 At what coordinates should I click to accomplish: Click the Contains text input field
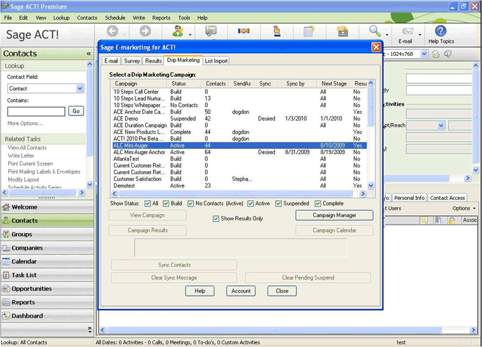(x=36, y=111)
